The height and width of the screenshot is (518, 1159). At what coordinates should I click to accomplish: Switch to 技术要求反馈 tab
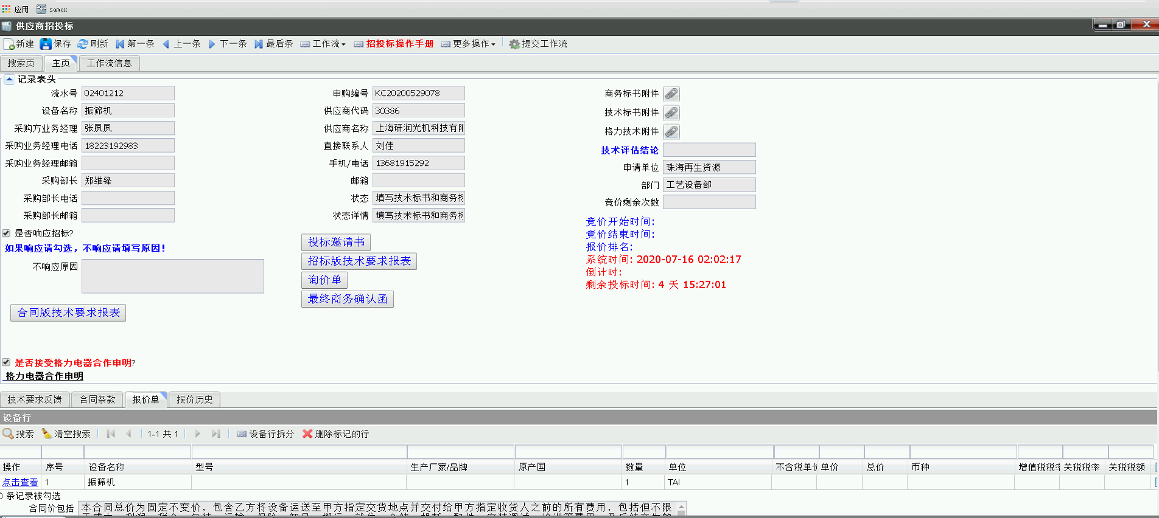point(35,399)
